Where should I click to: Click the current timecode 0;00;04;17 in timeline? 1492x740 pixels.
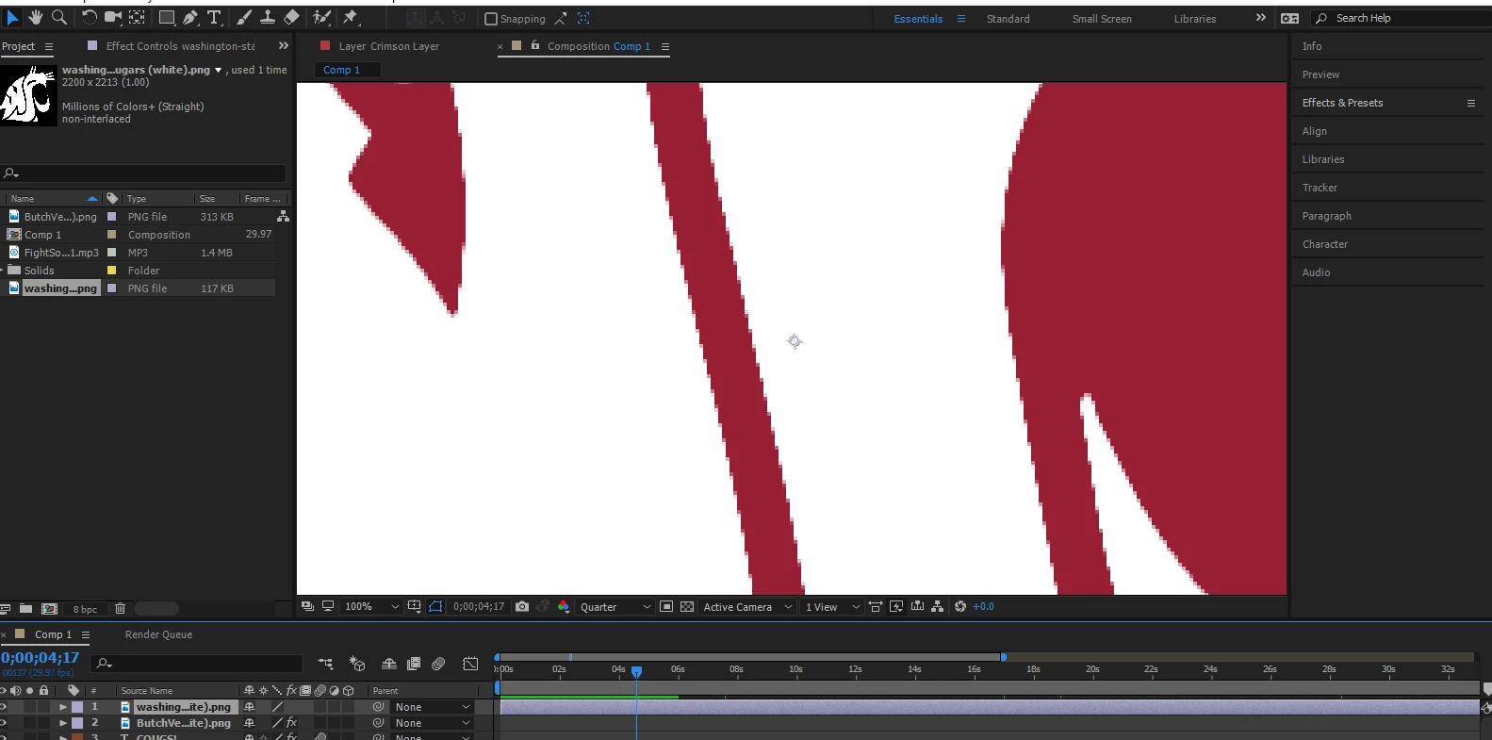(40, 658)
